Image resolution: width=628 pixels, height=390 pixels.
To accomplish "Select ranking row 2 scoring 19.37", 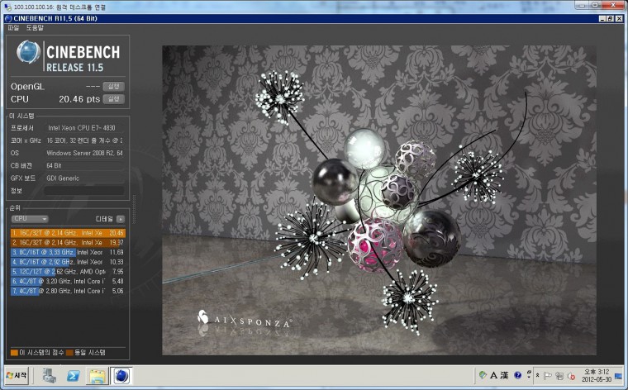I will [x=68, y=242].
